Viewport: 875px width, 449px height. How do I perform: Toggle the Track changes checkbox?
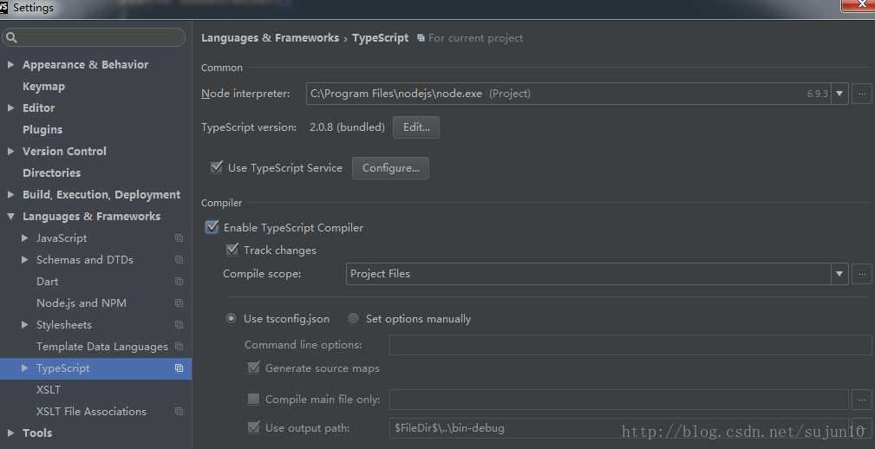pos(232,250)
